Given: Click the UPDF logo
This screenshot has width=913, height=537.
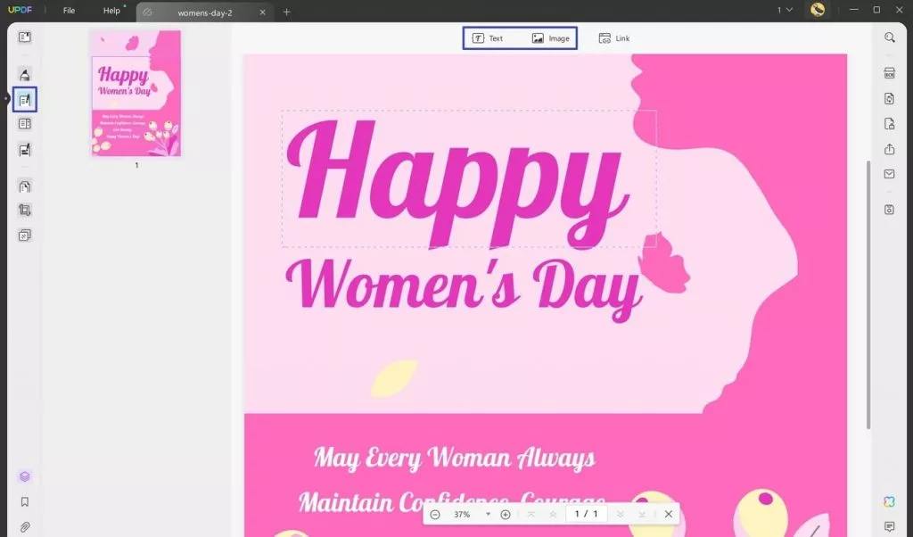Looking at the screenshot, I should point(20,10).
